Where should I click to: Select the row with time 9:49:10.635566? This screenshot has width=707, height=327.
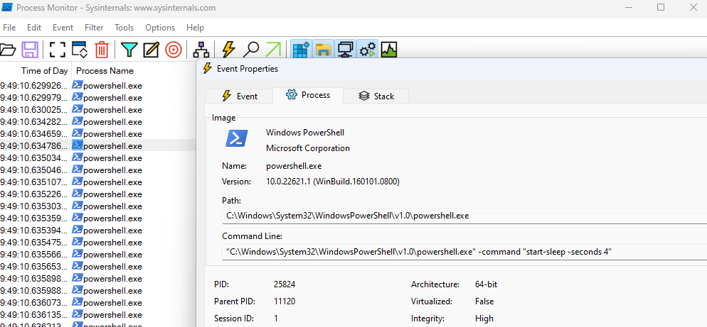tap(98, 254)
